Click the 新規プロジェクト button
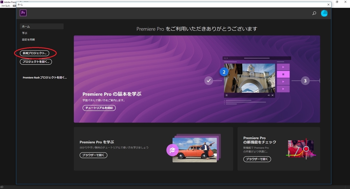 coord(34,53)
